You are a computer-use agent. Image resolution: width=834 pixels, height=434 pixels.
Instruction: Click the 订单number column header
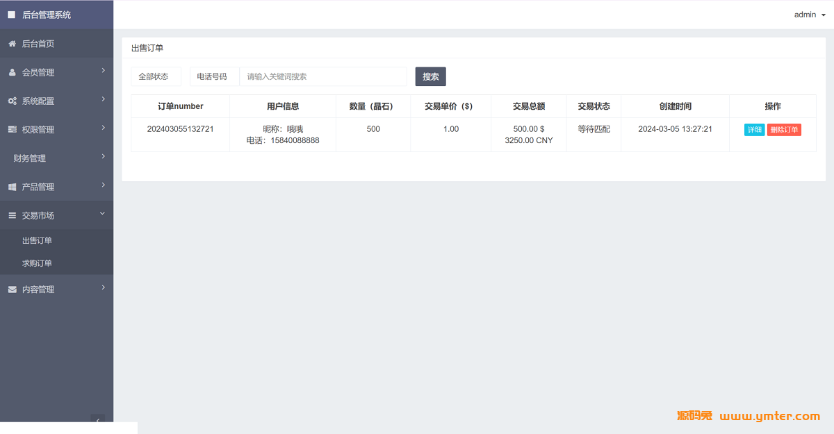(181, 106)
